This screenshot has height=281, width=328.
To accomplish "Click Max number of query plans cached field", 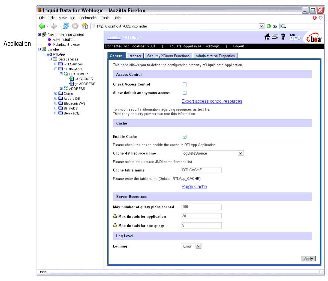I will click(x=201, y=207).
